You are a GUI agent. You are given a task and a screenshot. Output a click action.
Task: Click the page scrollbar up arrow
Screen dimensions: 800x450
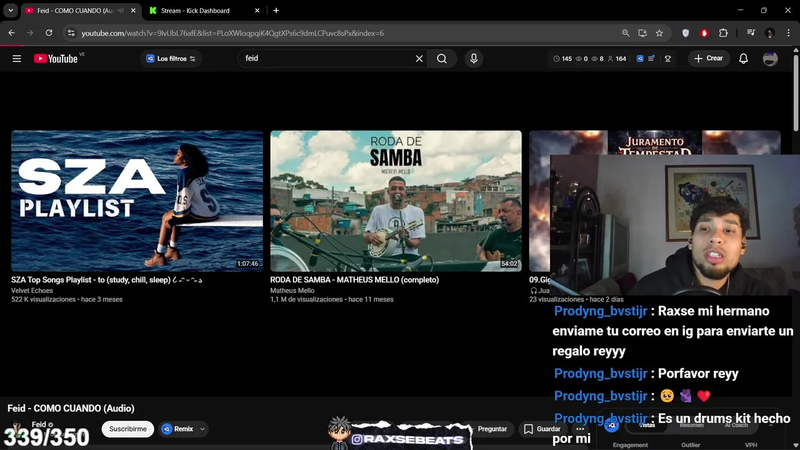point(796,51)
